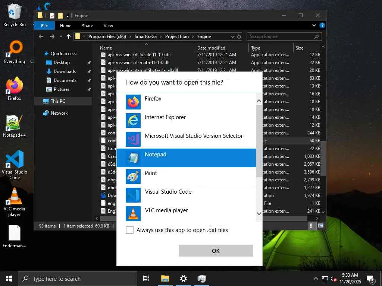Confirm selection with OK button
Screen dimensions: 382x286
tap(216, 251)
